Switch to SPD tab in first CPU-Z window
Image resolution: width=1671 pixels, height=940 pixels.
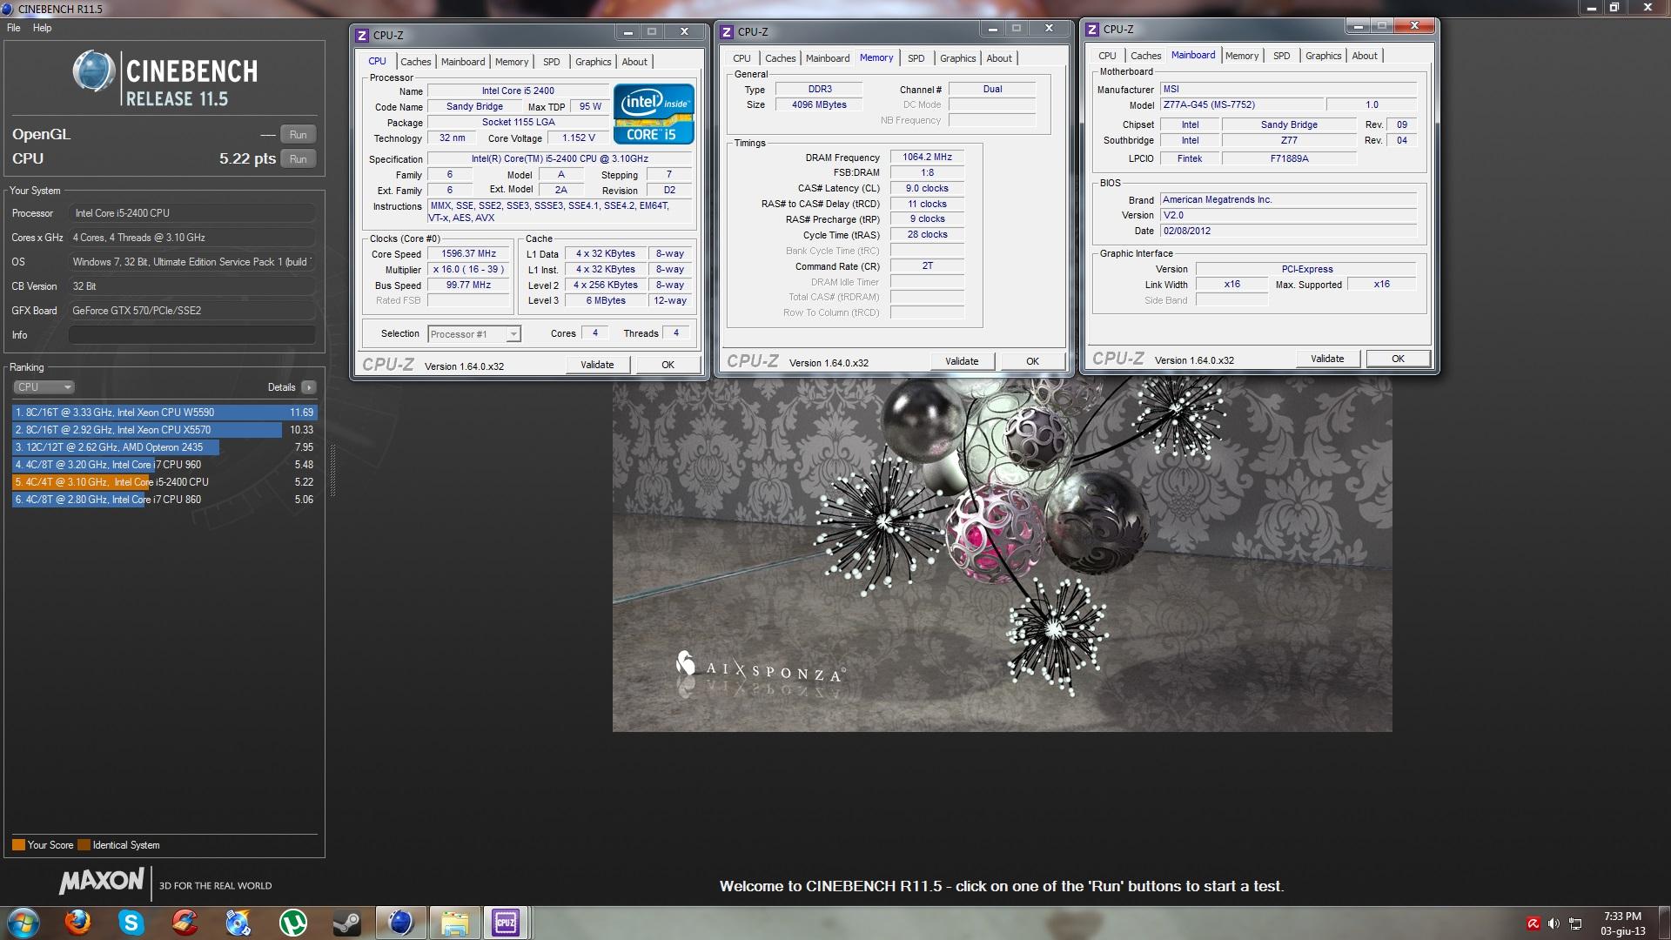[552, 62]
